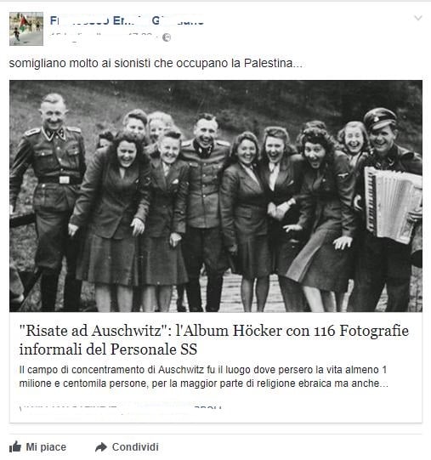Click the article description starting "Il campo"
Image resolution: width=431 pixels, height=460 pixels.
coord(204,377)
